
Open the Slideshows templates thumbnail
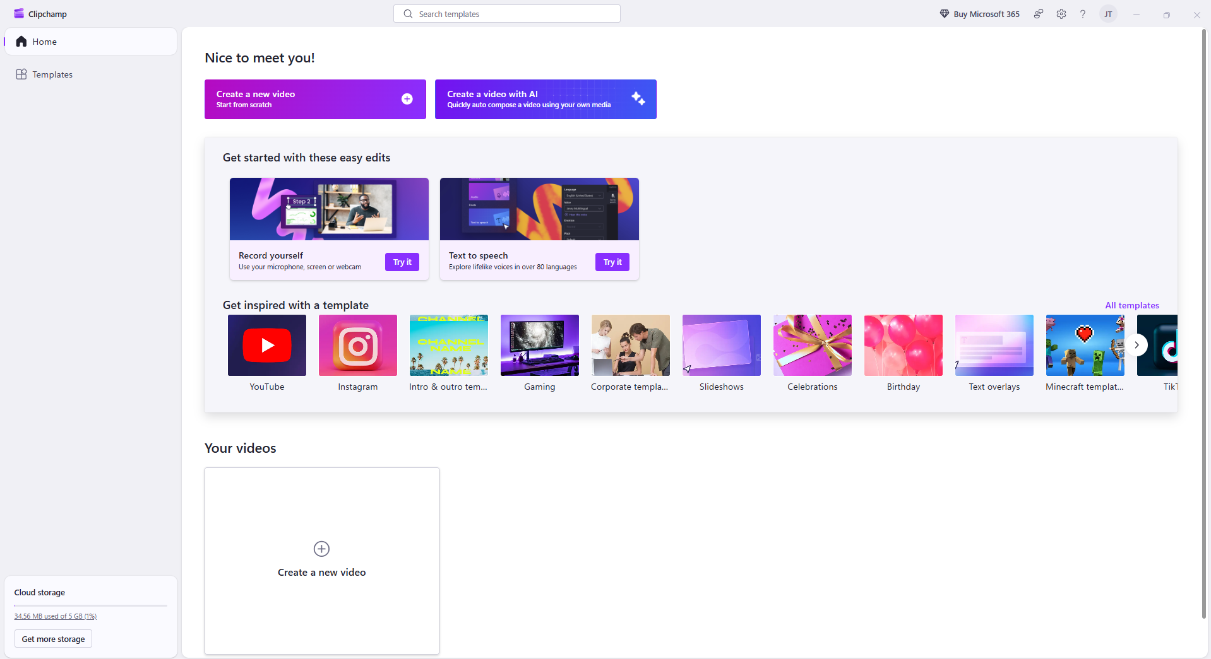[x=722, y=345]
